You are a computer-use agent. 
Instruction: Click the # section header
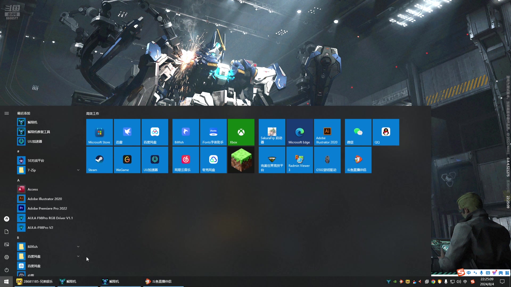click(x=18, y=151)
